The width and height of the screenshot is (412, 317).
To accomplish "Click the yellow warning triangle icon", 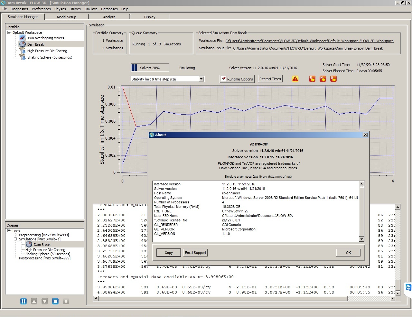I will pos(295,79).
